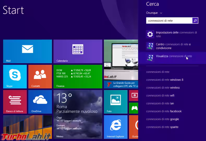Launch Skype from Start tiles
The height and width of the screenshot is (141, 206).
click(x=15, y=76)
